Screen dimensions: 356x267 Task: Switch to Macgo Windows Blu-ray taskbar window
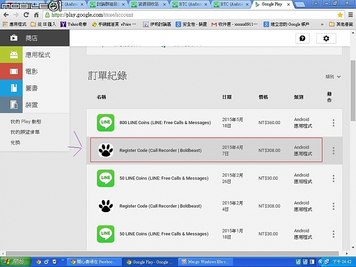[205, 262]
